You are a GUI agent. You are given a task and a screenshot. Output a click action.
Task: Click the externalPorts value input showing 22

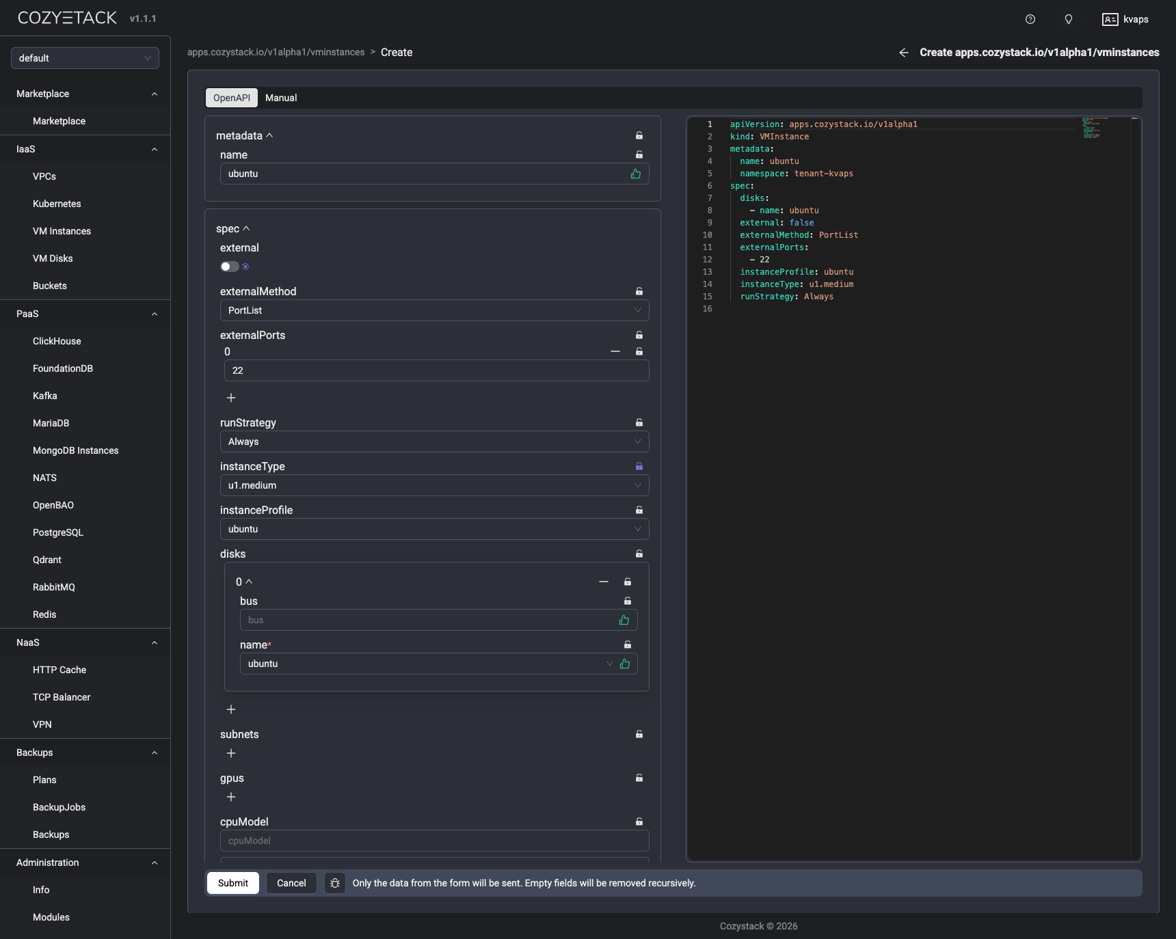[x=436, y=370]
